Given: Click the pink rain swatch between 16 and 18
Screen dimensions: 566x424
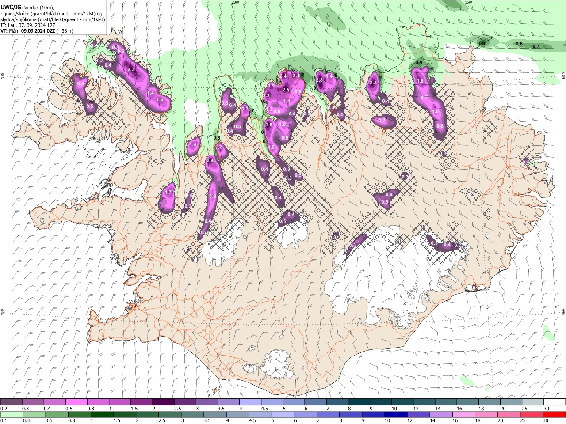Looking at the screenshot, I should [463, 414].
